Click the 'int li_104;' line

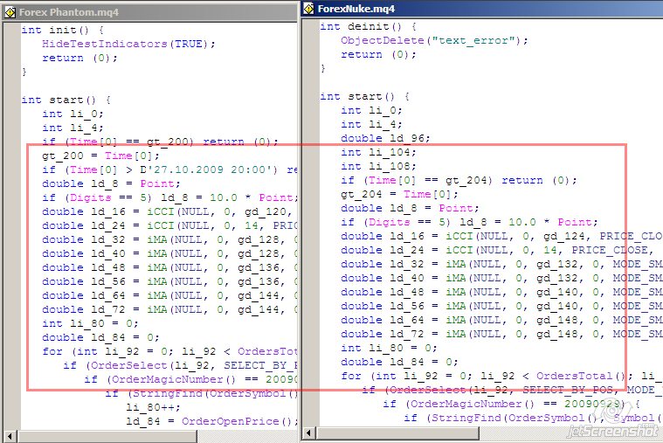pos(378,152)
